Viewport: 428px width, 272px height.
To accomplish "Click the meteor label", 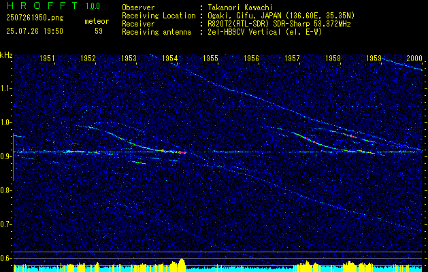I will (x=97, y=21).
